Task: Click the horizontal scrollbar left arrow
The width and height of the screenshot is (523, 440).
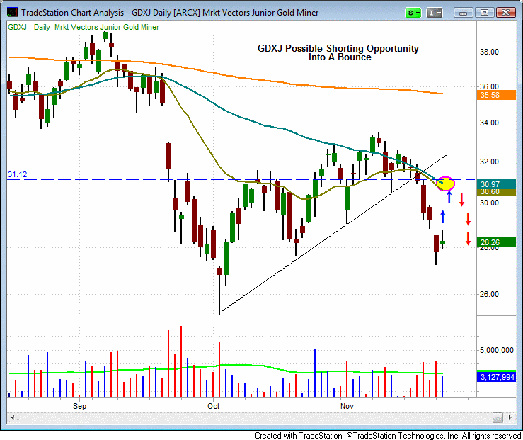Action: [13, 417]
